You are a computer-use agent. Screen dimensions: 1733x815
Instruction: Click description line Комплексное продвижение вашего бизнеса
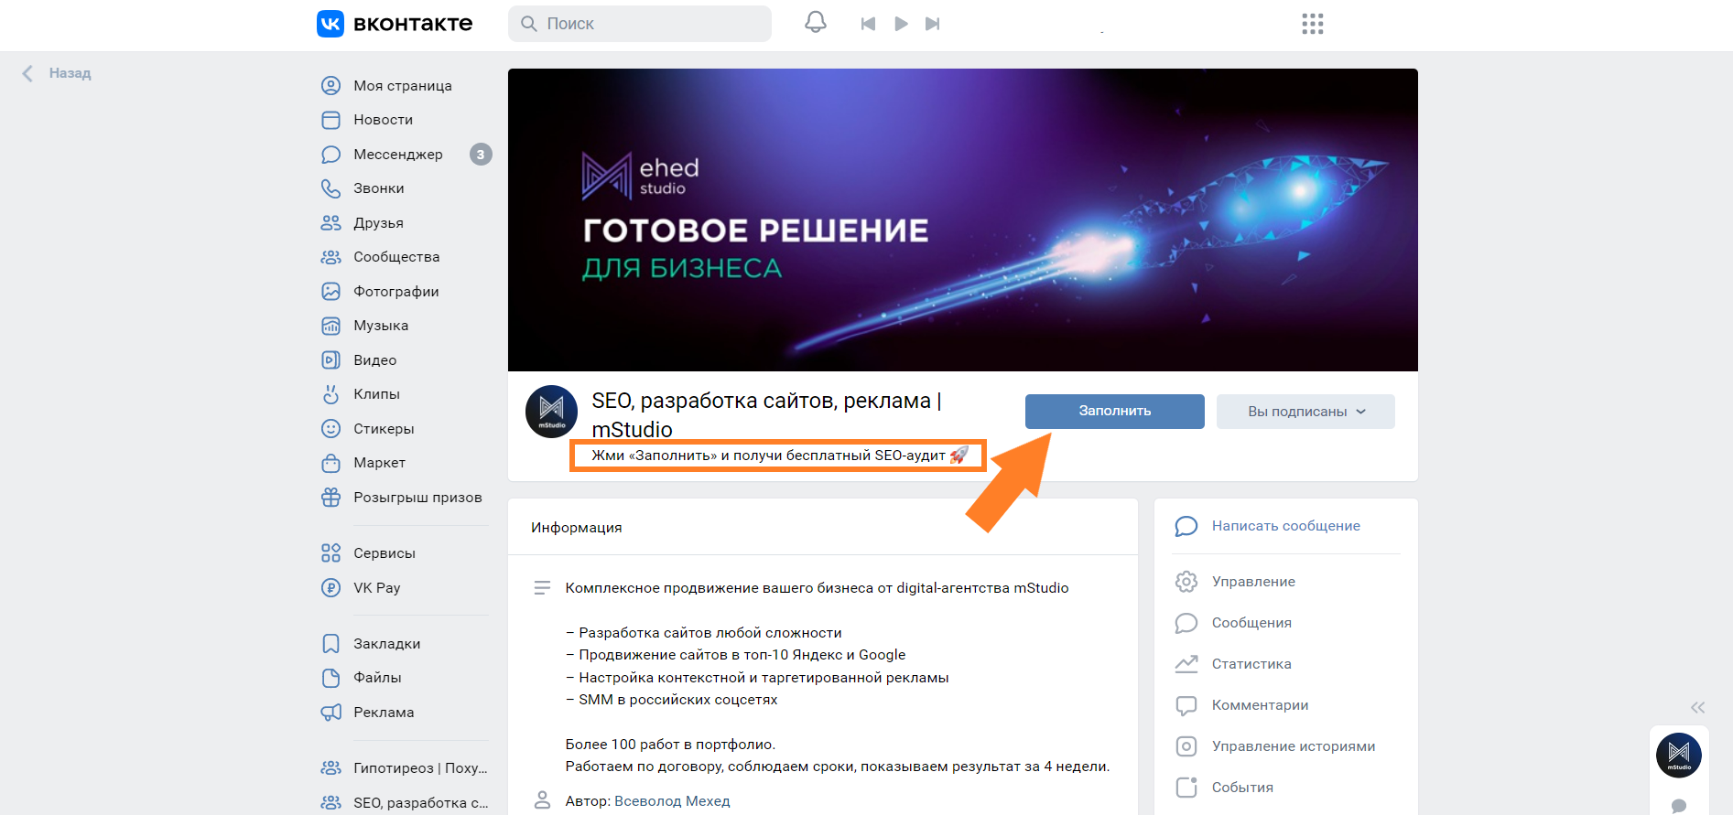(817, 588)
